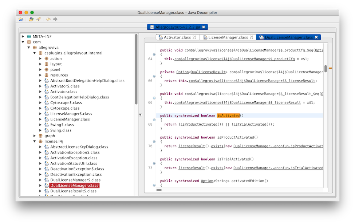Expand the action package
355x224 pixels.
[x=40, y=58]
